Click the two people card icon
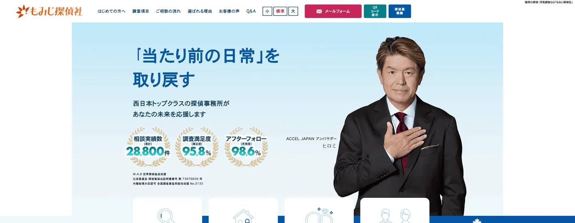 (x=395, y=216)
